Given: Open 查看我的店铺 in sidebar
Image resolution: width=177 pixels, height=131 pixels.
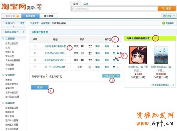Looking at the screenshot, I should 12,108.
